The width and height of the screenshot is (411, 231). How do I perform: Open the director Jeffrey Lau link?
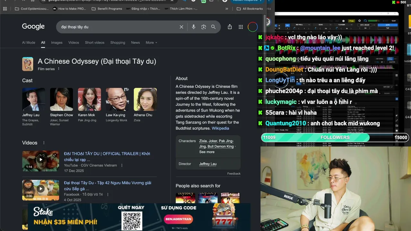tap(208, 164)
